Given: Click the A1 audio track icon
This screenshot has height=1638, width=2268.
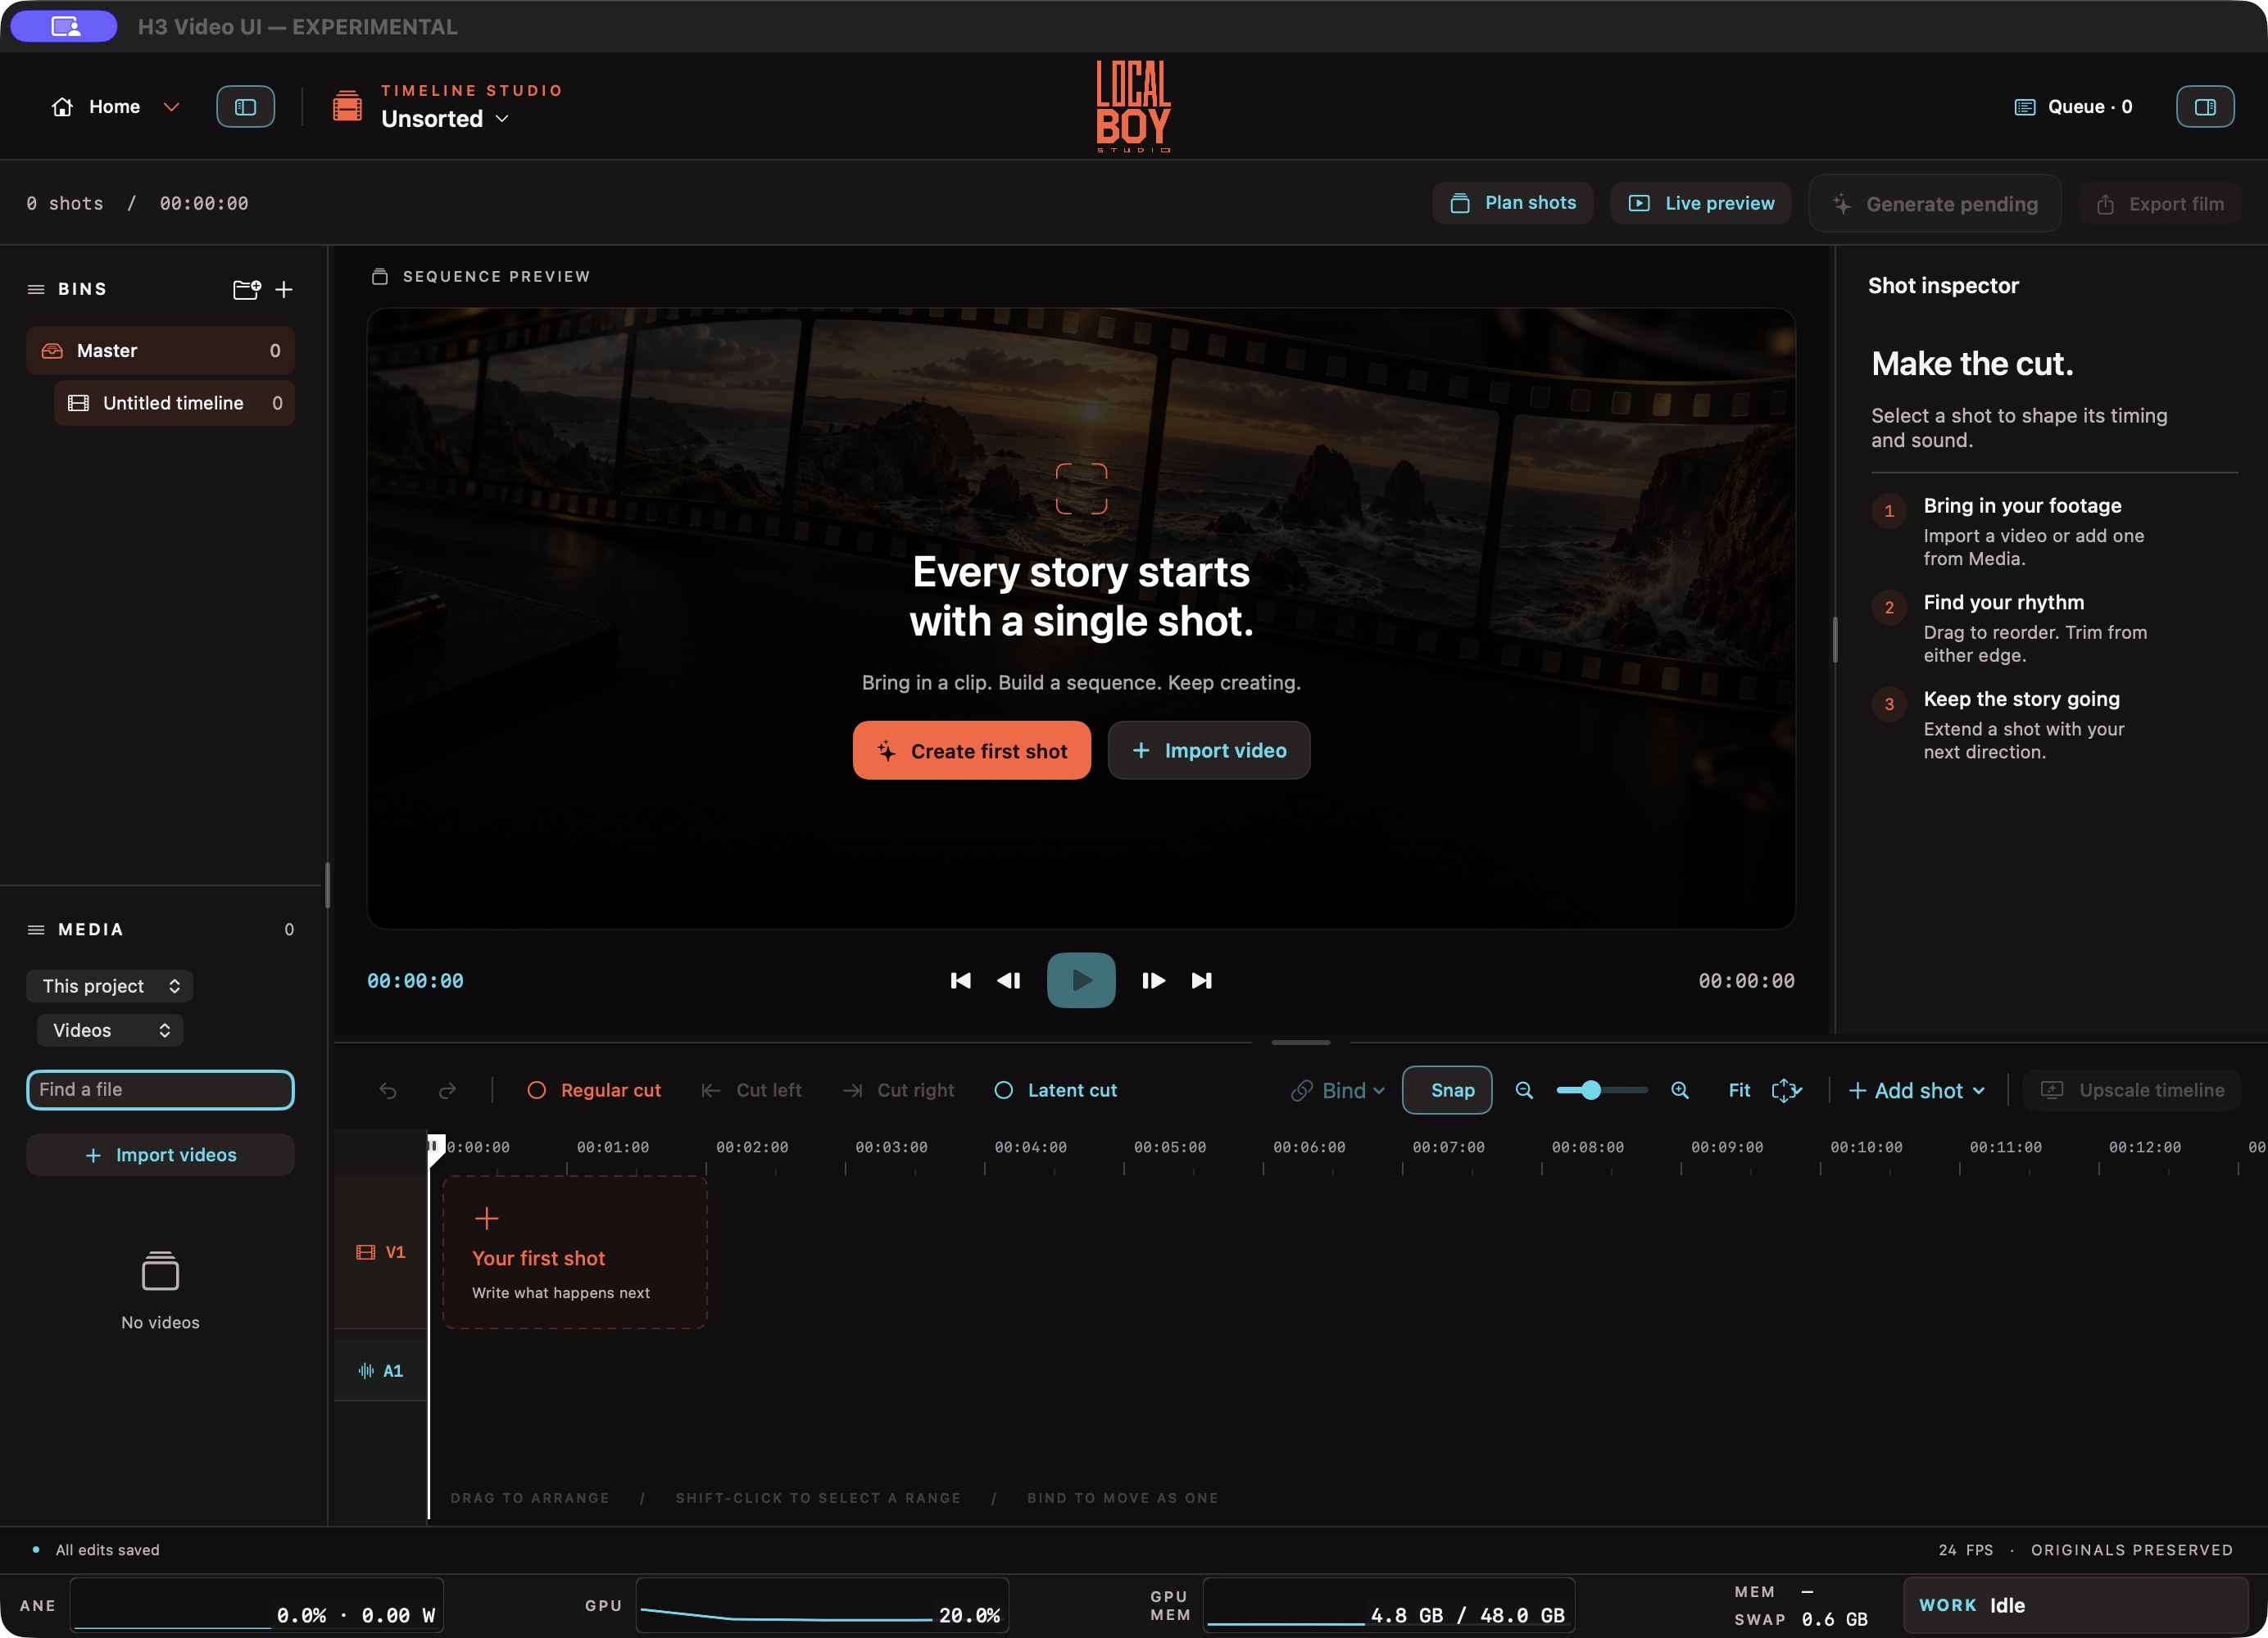Looking at the screenshot, I should tap(366, 1371).
